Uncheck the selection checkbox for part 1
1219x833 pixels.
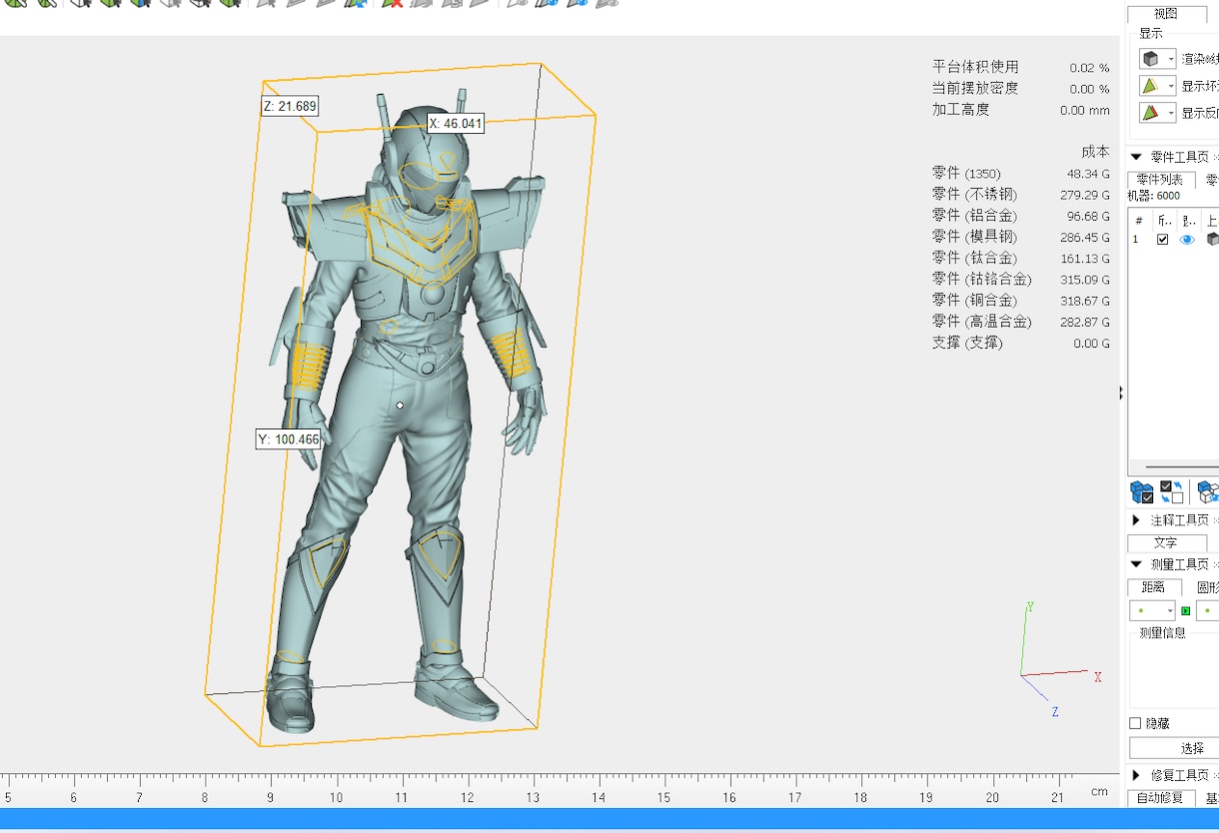point(1162,240)
